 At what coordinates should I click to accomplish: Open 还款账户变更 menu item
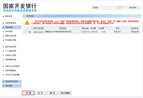pyautogui.click(x=11, y=55)
